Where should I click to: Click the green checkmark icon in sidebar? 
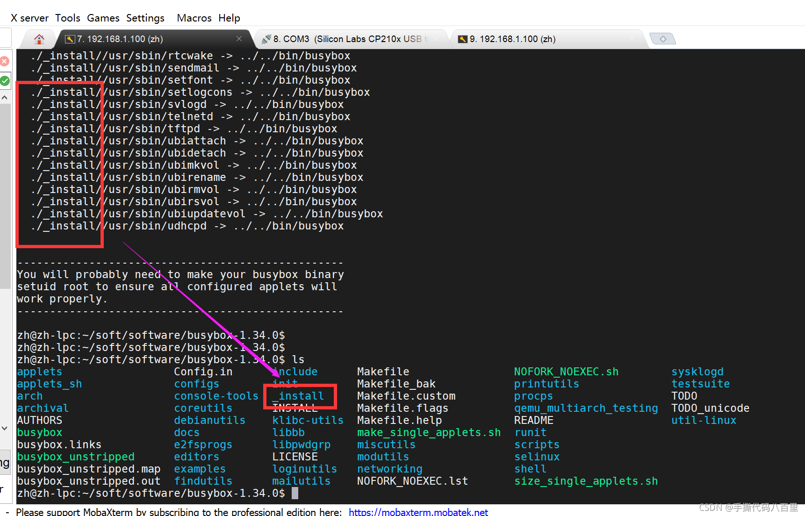coord(5,81)
